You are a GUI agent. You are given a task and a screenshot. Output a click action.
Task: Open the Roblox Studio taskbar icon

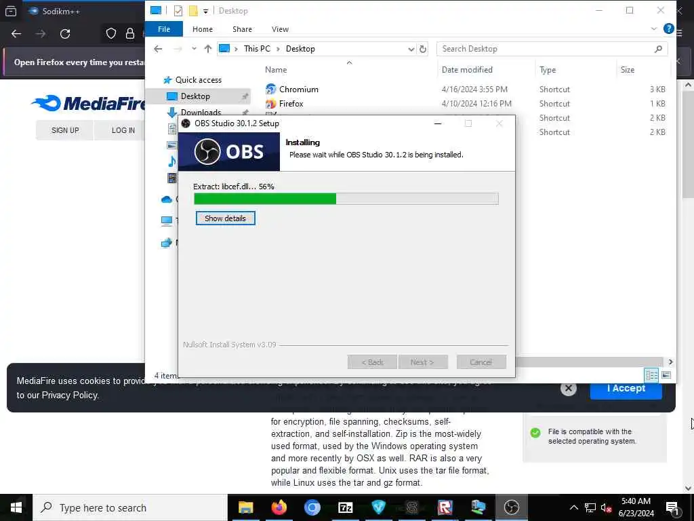[x=445, y=507]
